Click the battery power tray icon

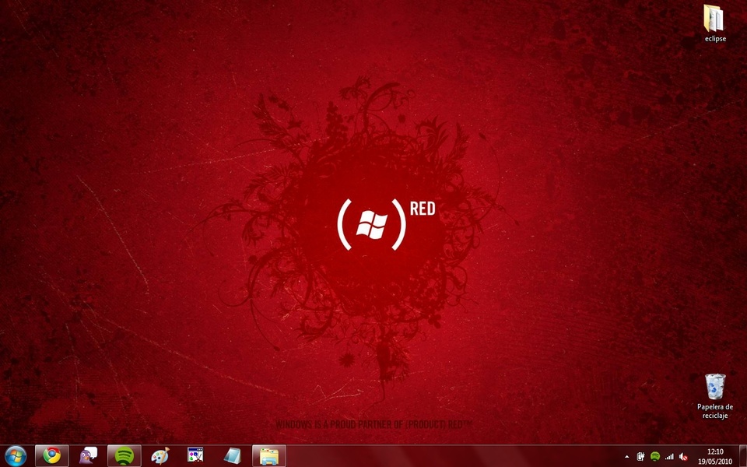coord(640,457)
